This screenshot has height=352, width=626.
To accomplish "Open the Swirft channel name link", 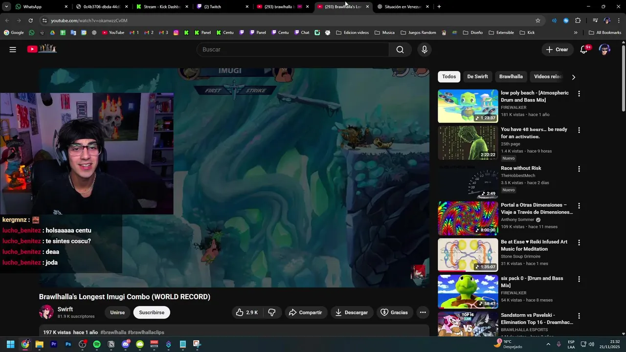I will tap(65, 309).
